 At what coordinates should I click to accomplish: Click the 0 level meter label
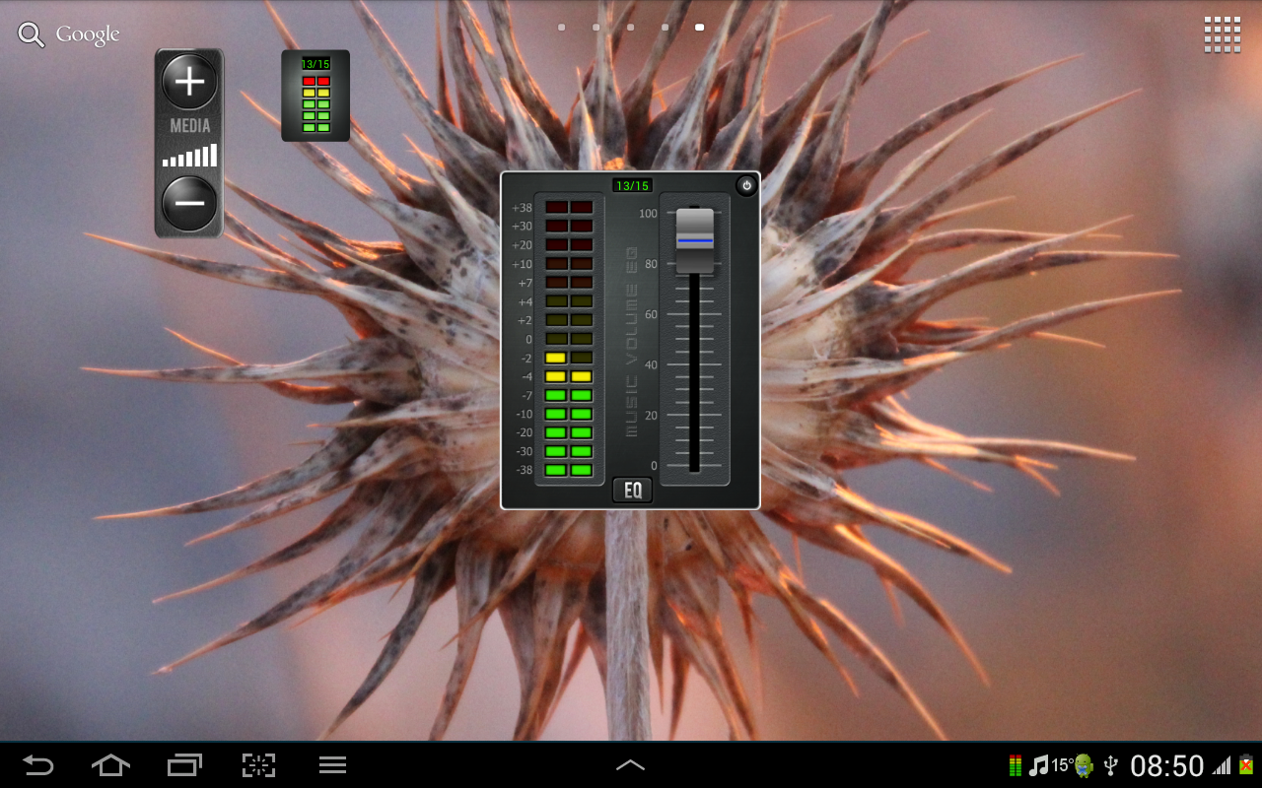click(x=528, y=339)
